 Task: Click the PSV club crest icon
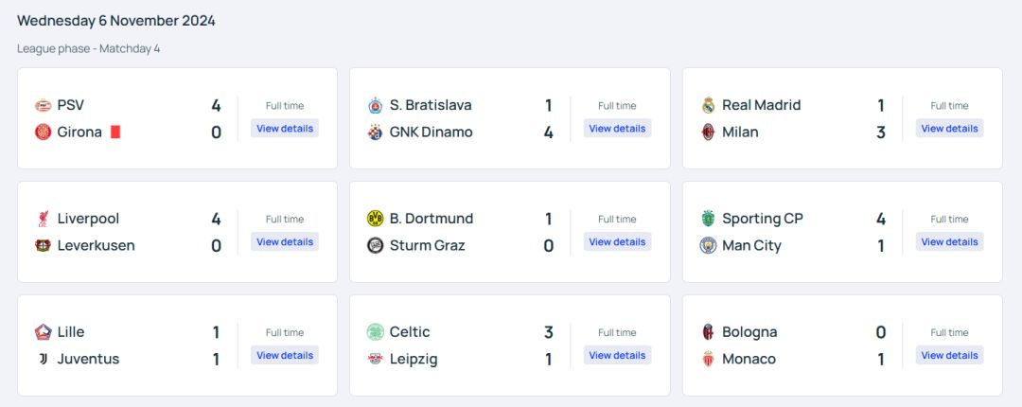coord(43,105)
